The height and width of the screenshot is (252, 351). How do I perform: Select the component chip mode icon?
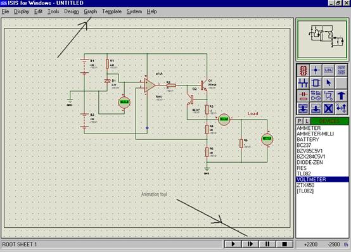(303, 70)
